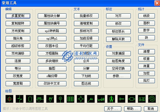Open the 改宽度 tool
Image resolution: width=160 pixels, height=112 pixels.
18,76
